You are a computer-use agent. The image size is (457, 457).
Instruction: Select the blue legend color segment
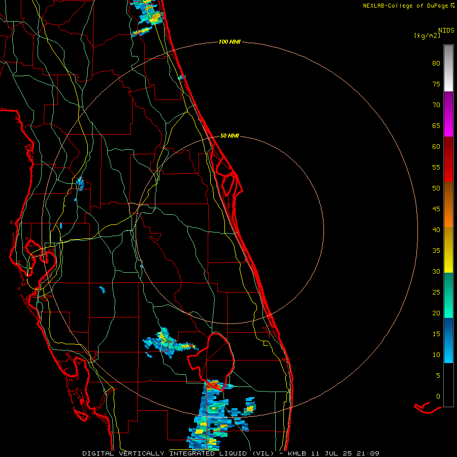(x=448, y=340)
